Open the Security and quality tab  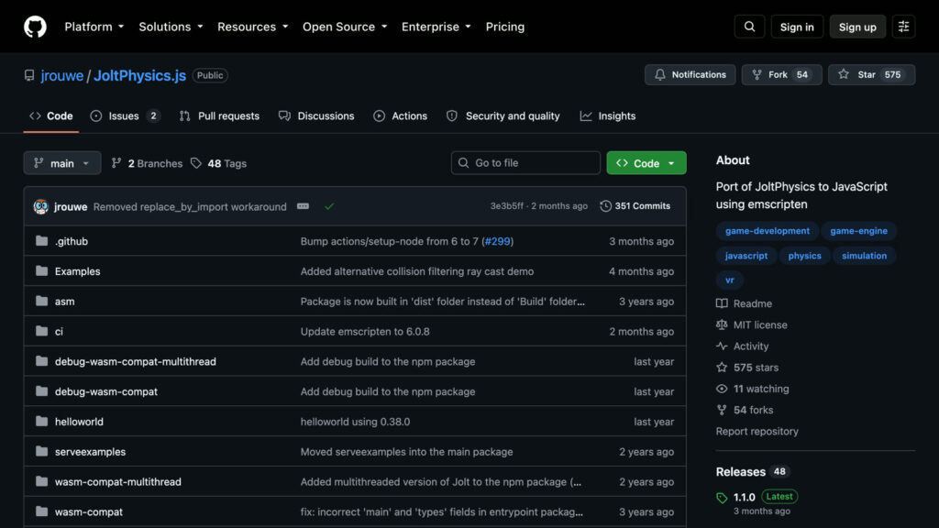point(503,116)
